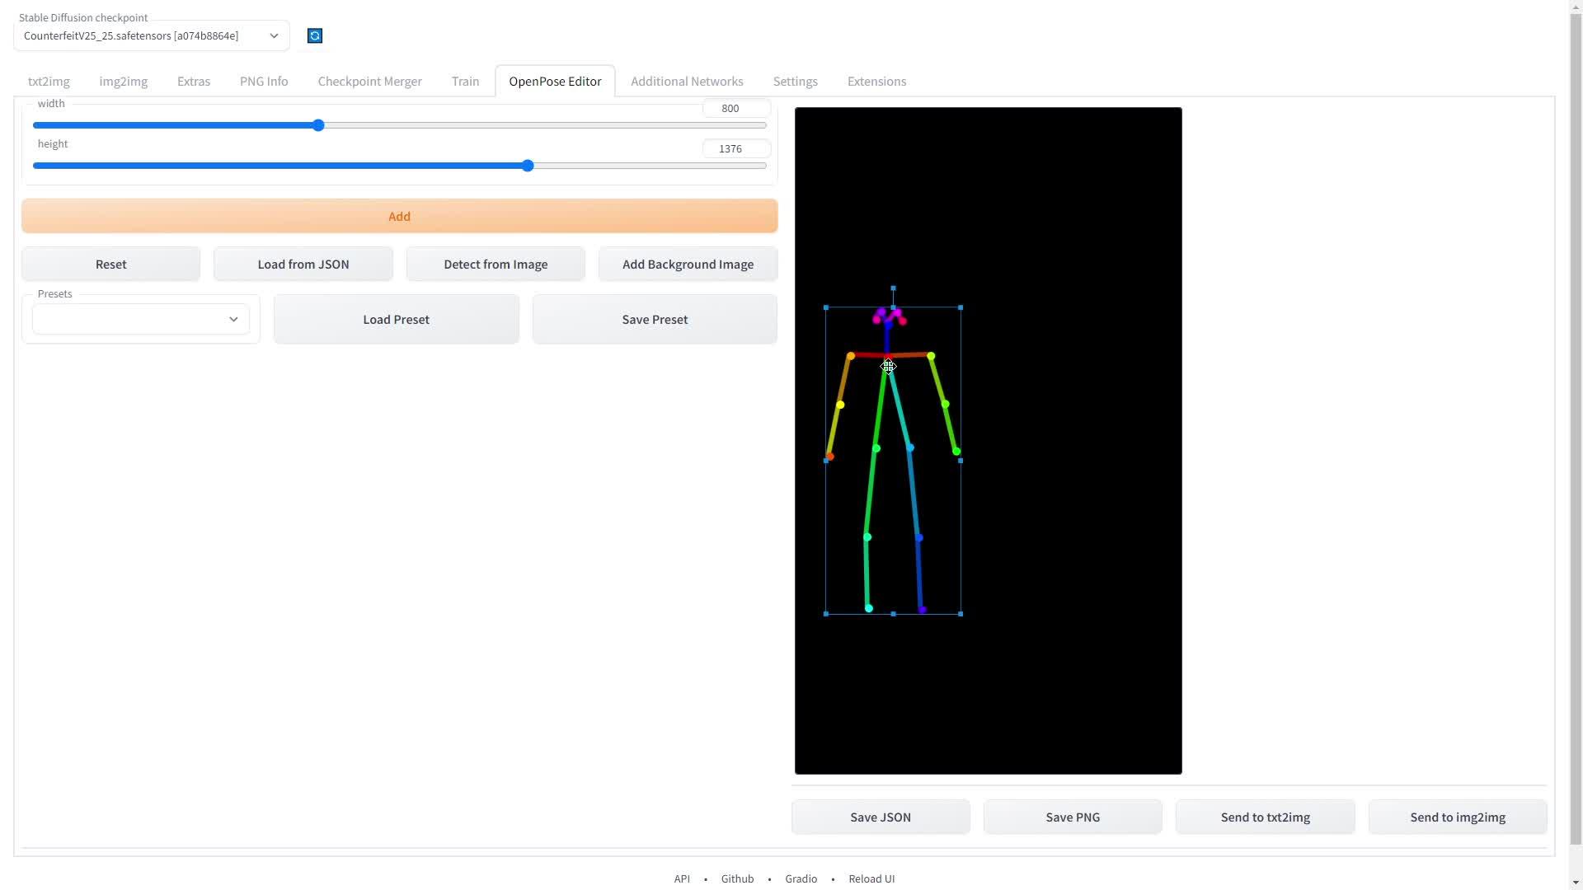The height and width of the screenshot is (890, 1583).
Task: Open the Extensions tab
Action: 876,82
